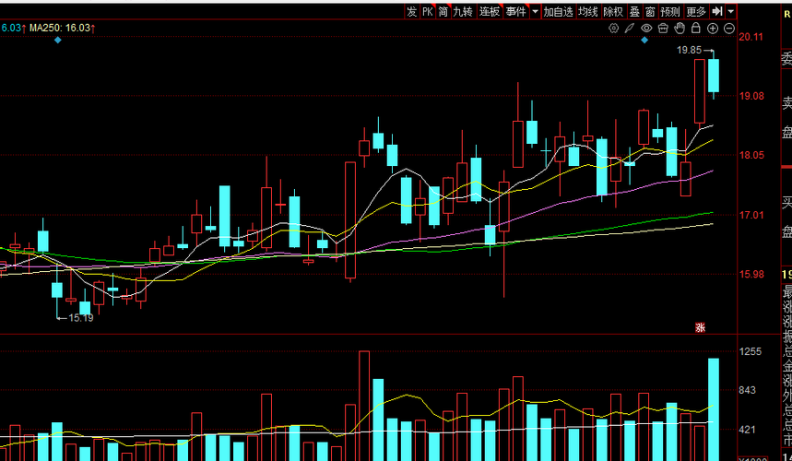This screenshot has width=792, height=461.
Task: Toggle 均线 moving averages
Action: [588, 12]
